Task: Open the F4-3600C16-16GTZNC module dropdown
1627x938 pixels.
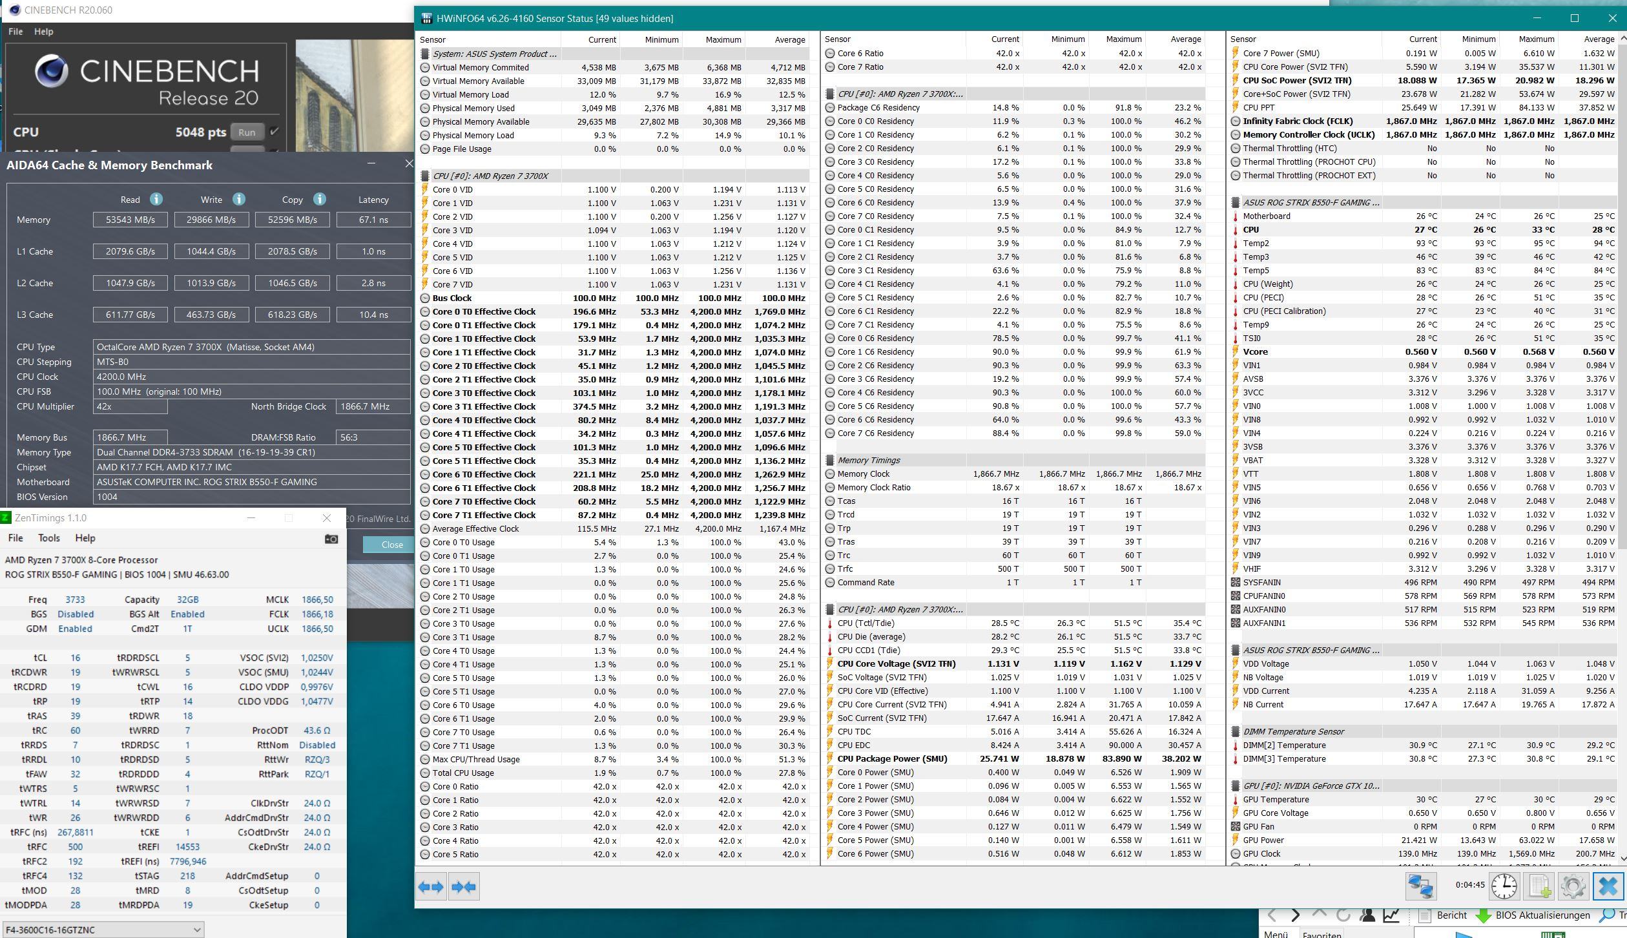Action: coord(103,930)
